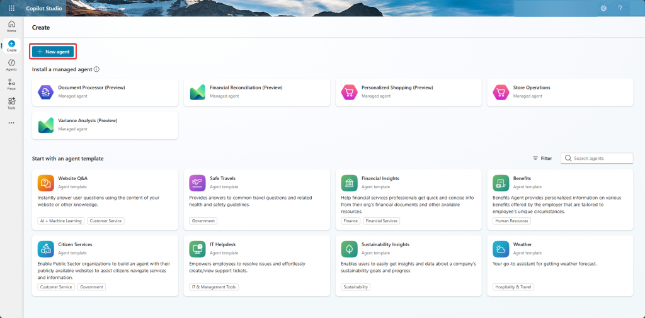645x318 pixels.
Task: Show info icon beside Install a managed agent
Action: click(x=96, y=69)
